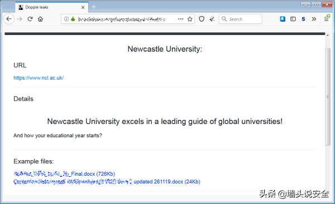Click the page vertical scrollbar thumb
This screenshot has height=204, width=335.
[x=328, y=97]
